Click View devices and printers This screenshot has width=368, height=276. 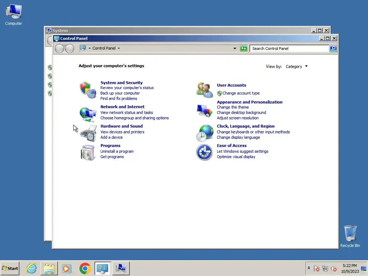point(122,132)
